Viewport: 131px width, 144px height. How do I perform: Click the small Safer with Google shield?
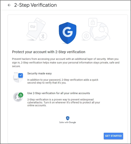[68, 118]
